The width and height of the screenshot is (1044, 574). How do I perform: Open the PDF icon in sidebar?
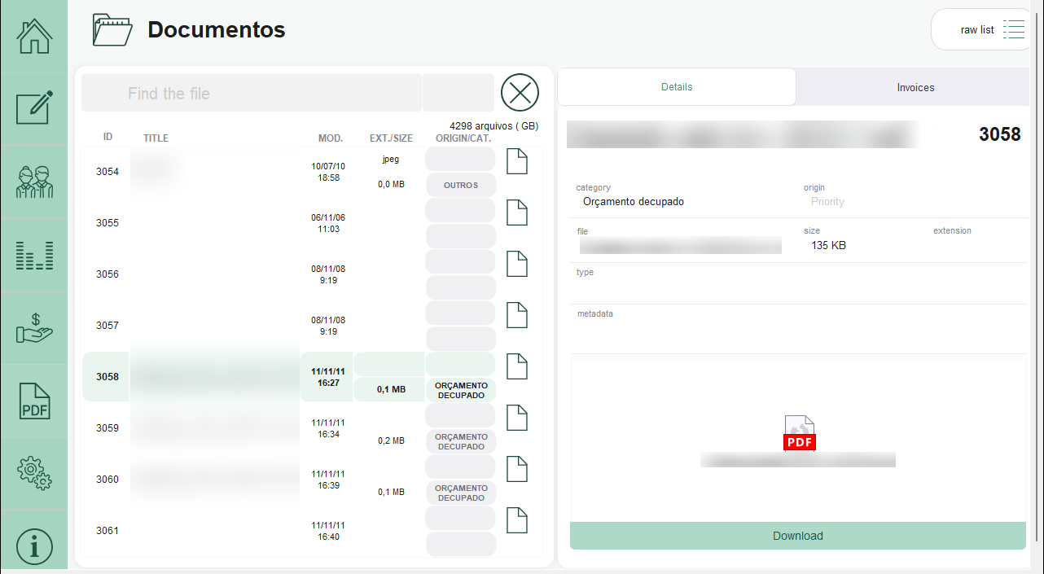(x=34, y=401)
